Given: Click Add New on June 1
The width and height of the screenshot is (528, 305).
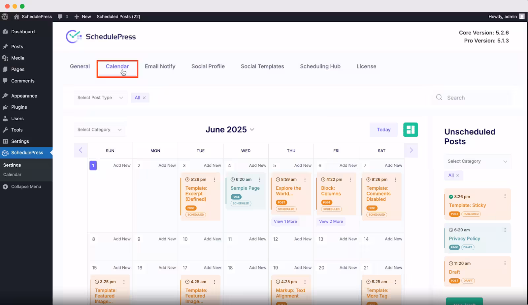Looking at the screenshot, I should [x=122, y=165].
